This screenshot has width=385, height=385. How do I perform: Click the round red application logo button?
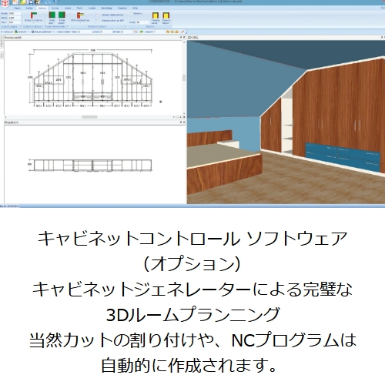click(5, 3)
